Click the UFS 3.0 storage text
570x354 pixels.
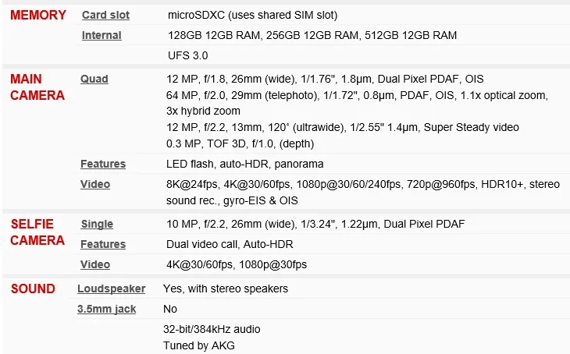[189, 55]
